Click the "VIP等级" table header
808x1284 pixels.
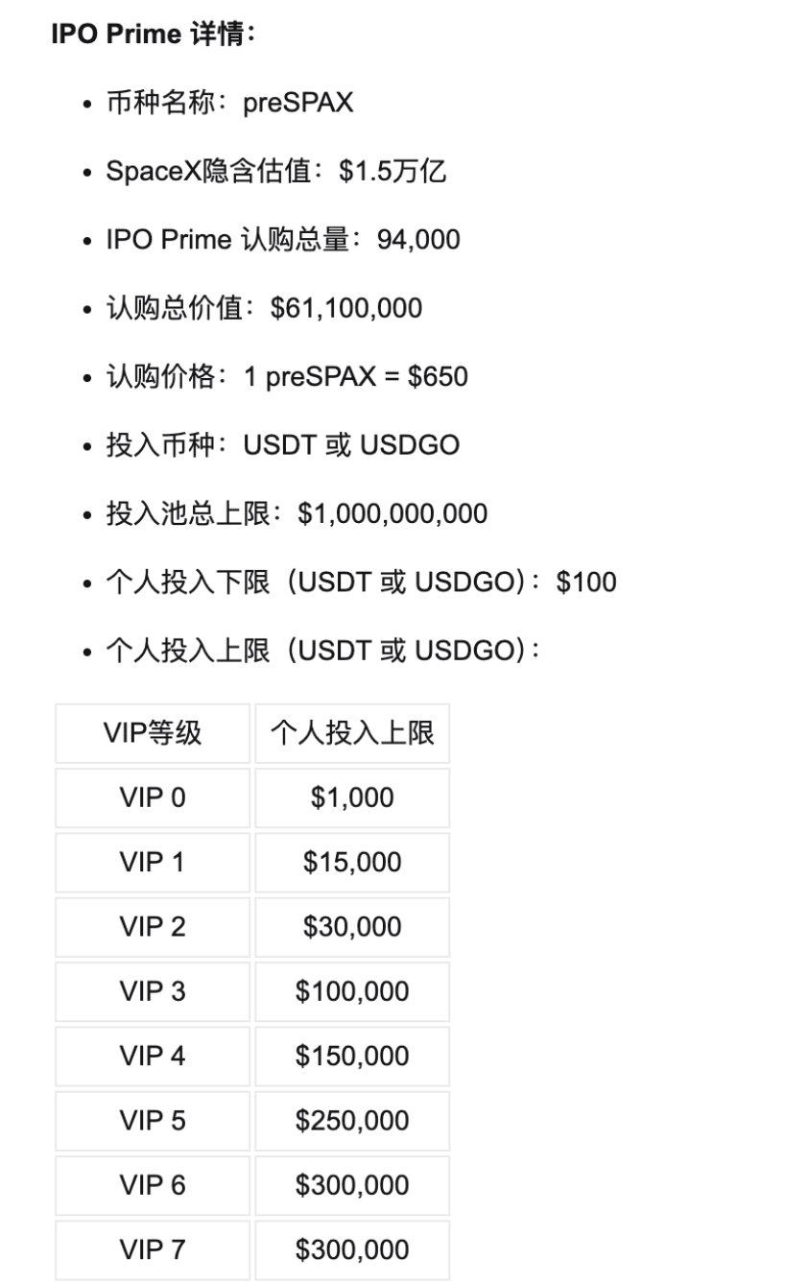[x=153, y=734]
